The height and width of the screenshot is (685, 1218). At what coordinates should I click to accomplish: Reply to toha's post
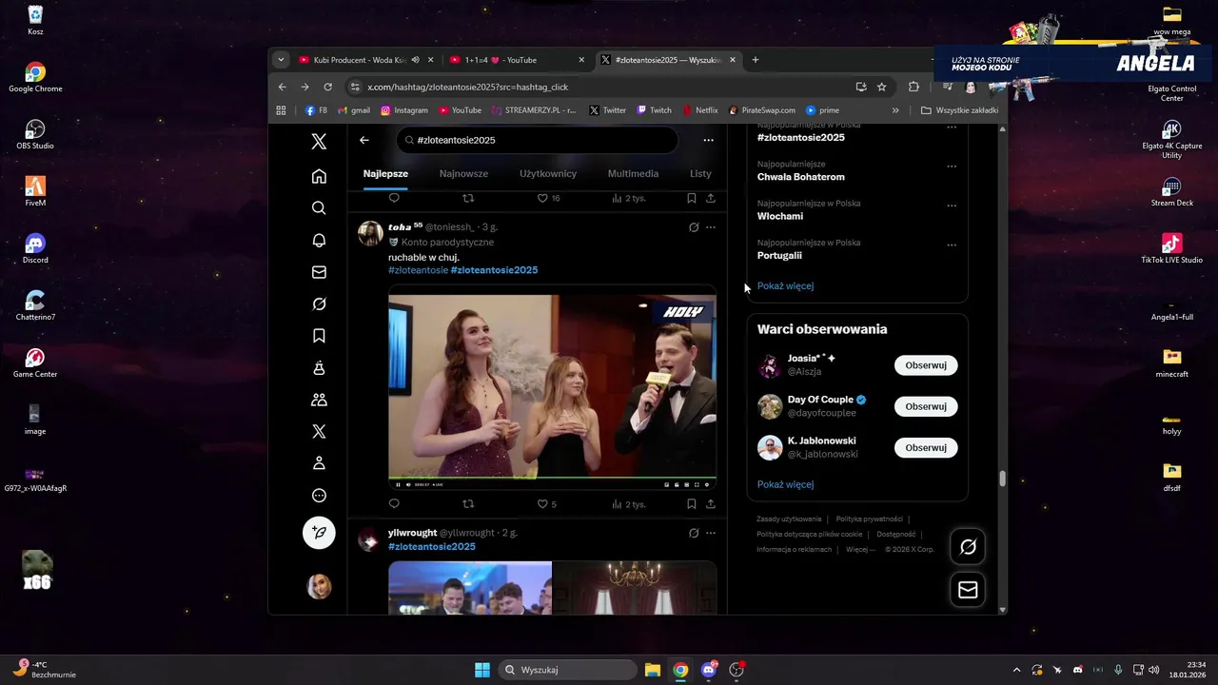[x=394, y=504]
